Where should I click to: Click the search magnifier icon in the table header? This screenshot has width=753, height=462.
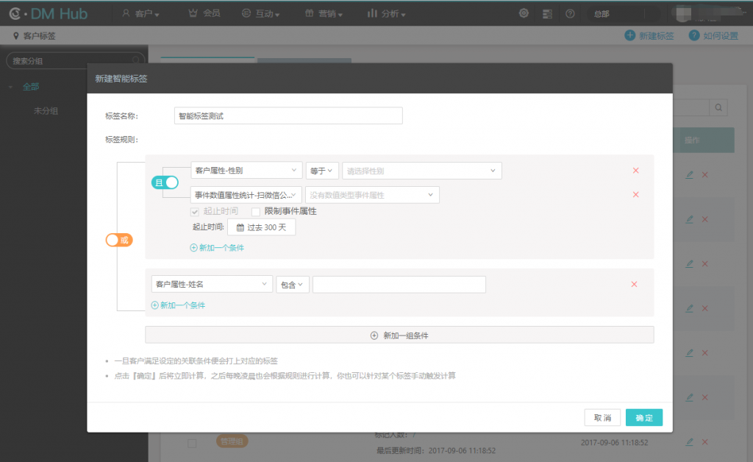click(x=718, y=107)
